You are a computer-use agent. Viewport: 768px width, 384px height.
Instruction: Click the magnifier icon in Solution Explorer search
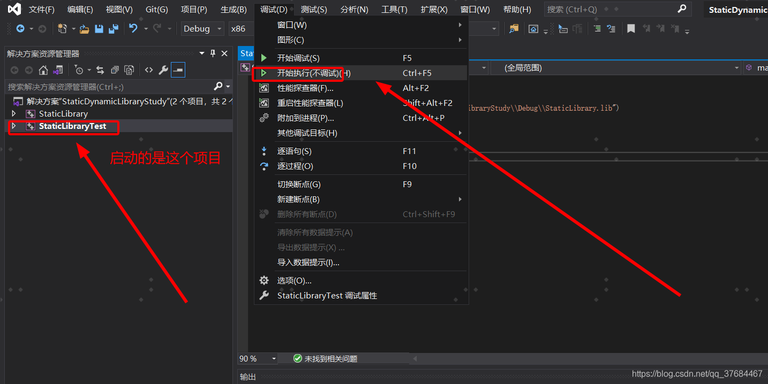218,86
